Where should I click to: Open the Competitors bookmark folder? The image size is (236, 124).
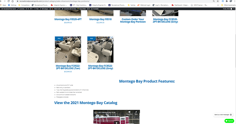tap(24, 5)
